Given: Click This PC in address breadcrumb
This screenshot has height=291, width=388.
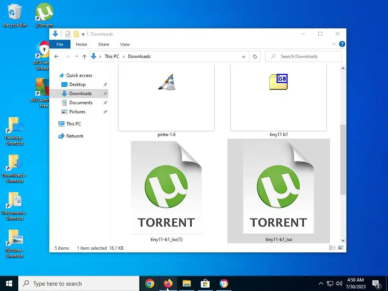Looking at the screenshot, I should pos(112,56).
